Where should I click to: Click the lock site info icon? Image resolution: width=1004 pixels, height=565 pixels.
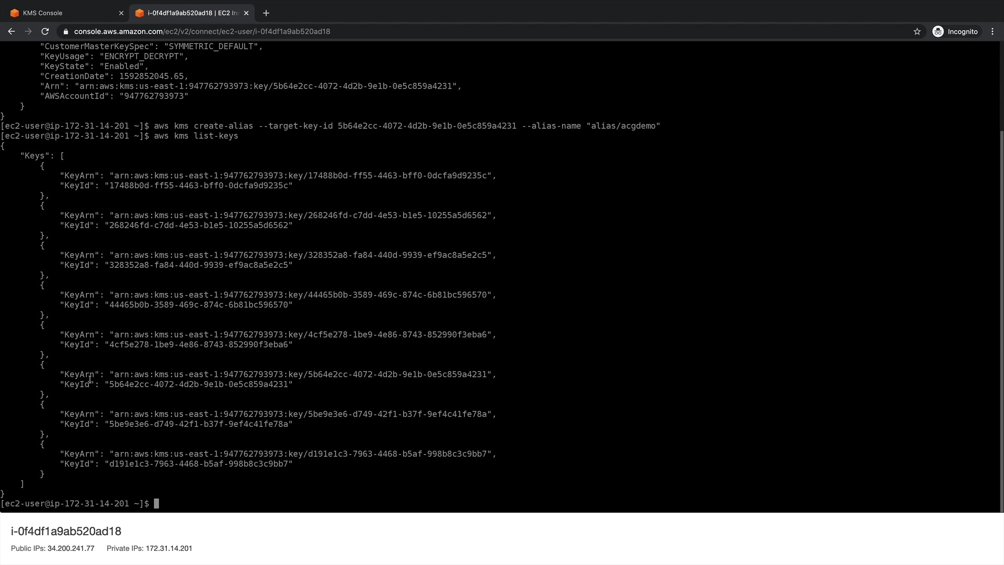click(x=65, y=31)
